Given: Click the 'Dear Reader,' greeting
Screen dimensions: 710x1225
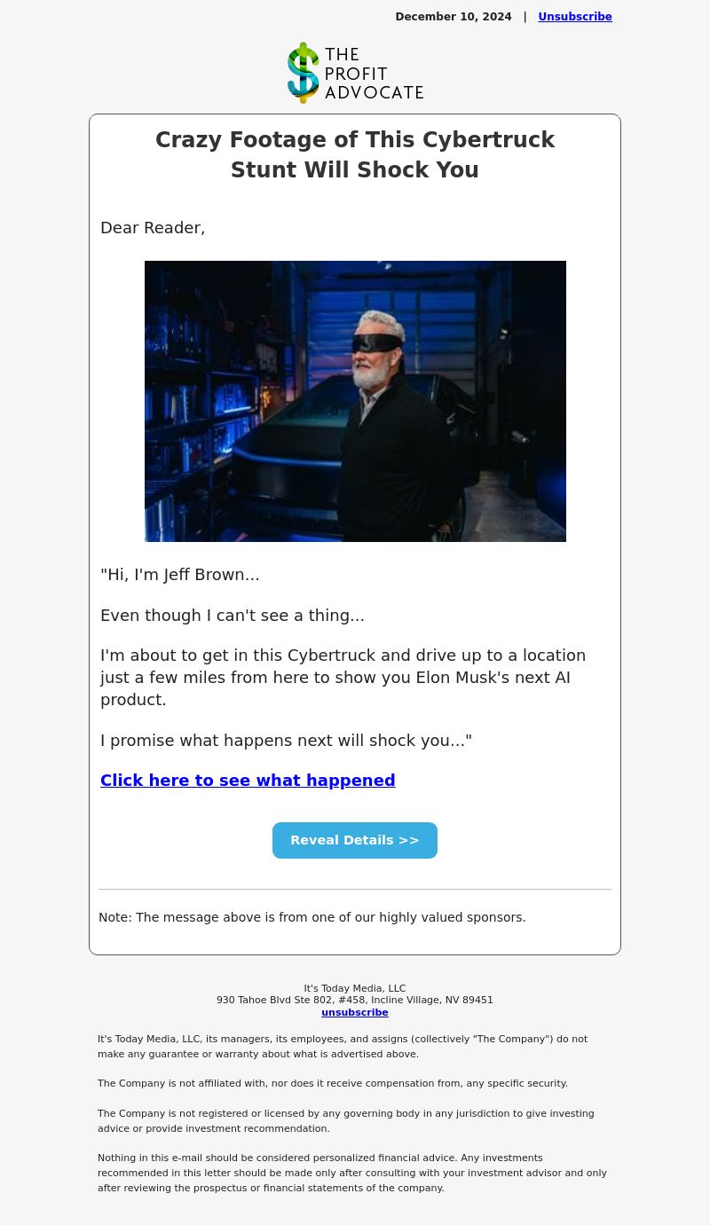Looking at the screenshot, I should tap(153, 228).
